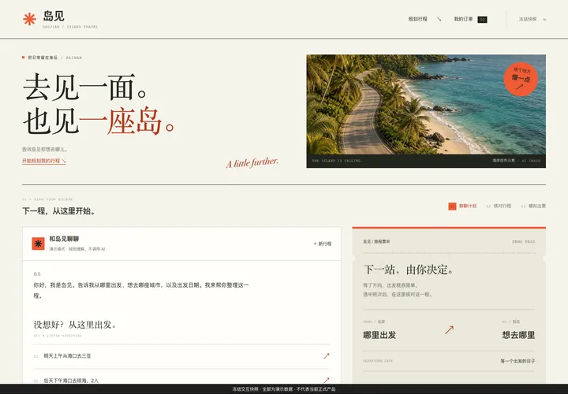Click the small icon after 冻结快照
This screenshot has height=394, width=568.
click(x=544, y=20)
